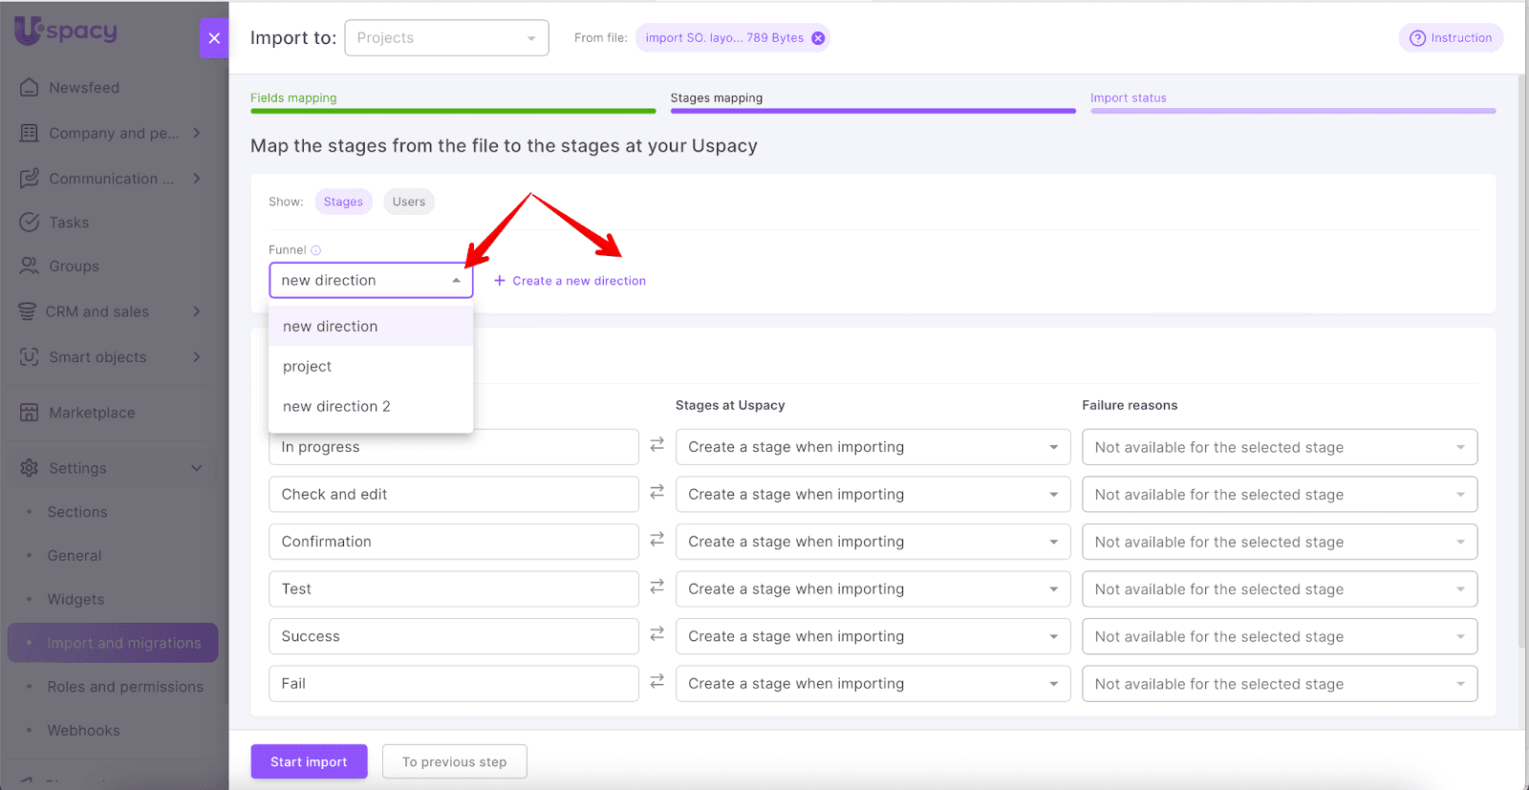This screenshot has height=790, width=1529.
Task: Click swap arrows icon beside In progress
Action: click(657, 445)
